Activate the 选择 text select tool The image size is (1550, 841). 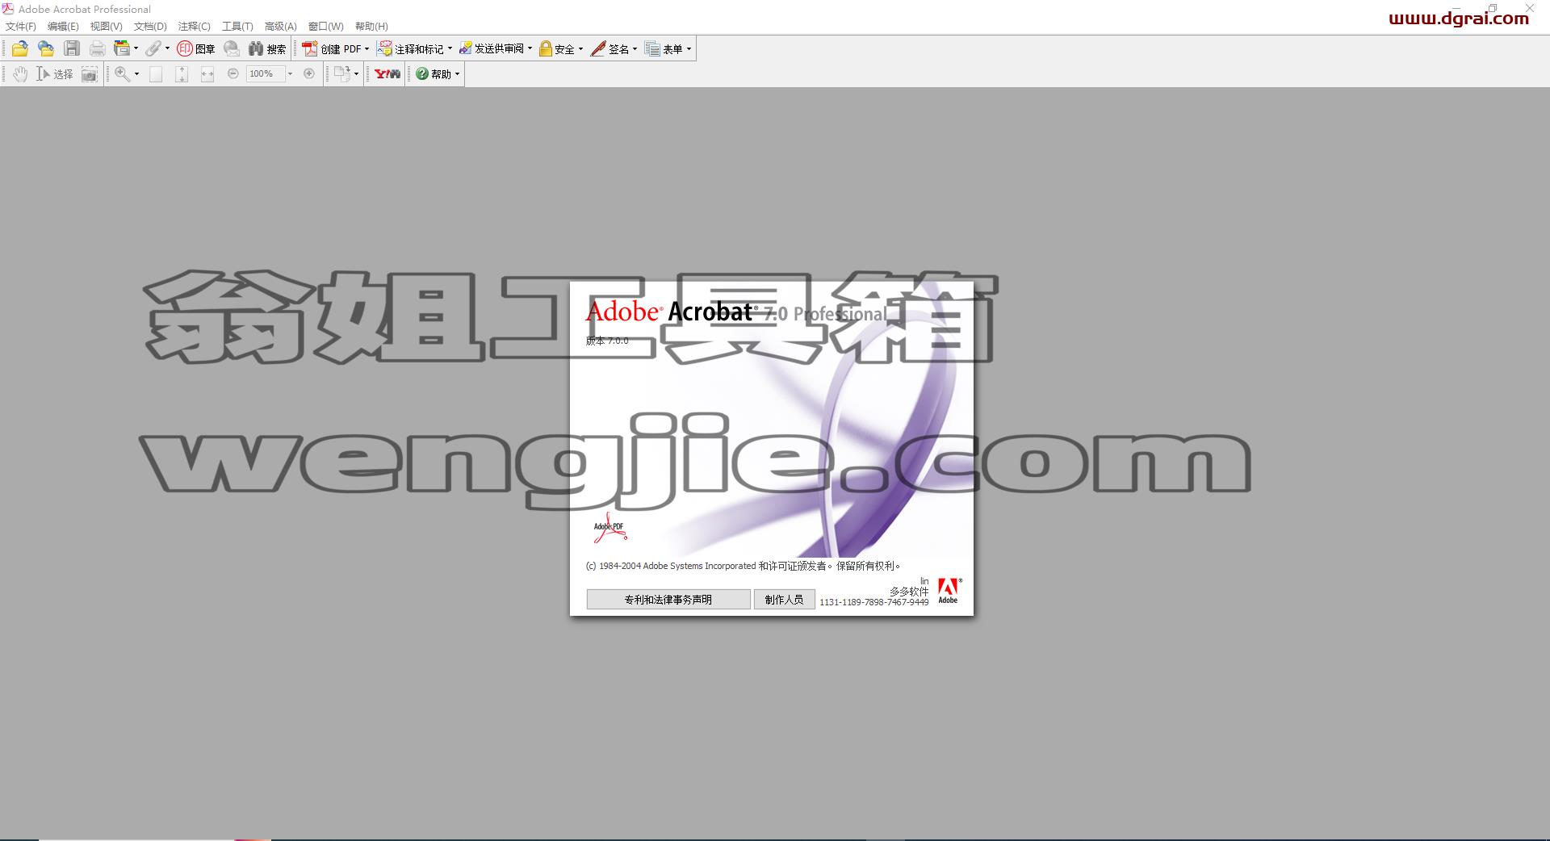55,74
